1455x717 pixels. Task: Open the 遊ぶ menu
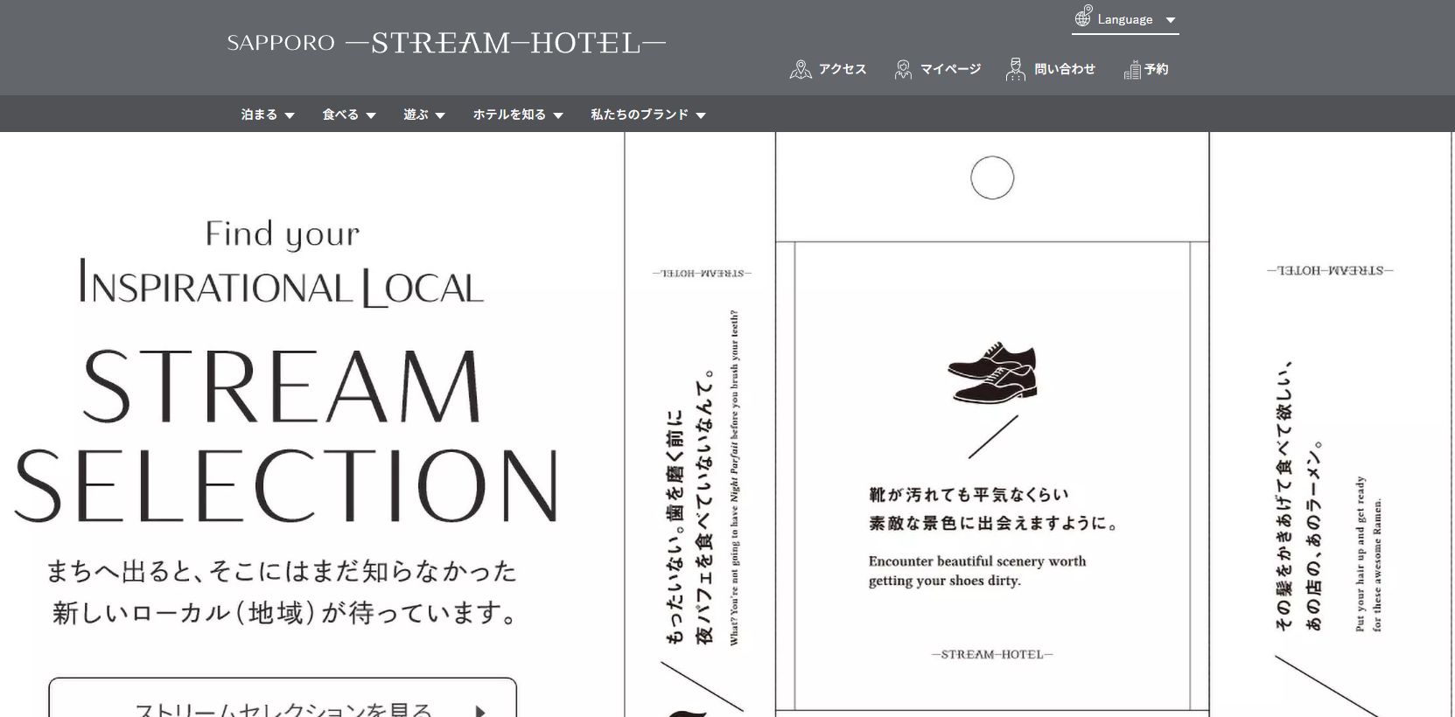(416, 115)
